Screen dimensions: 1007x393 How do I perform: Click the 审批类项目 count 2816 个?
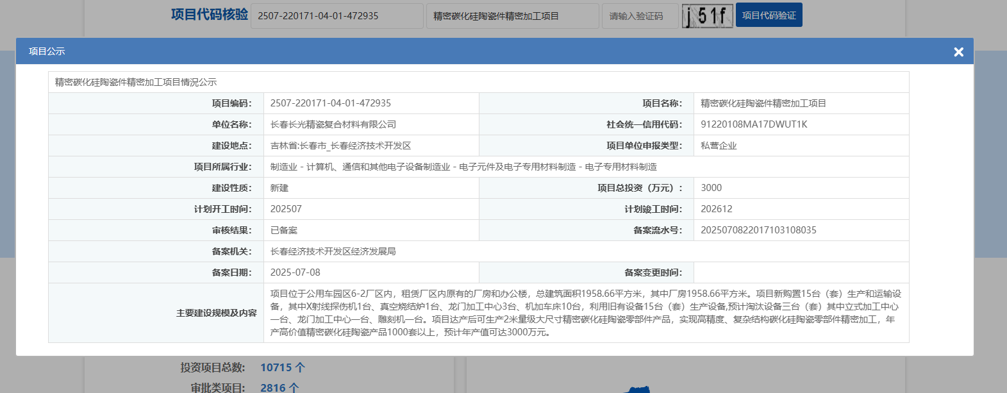coord(279,388)
